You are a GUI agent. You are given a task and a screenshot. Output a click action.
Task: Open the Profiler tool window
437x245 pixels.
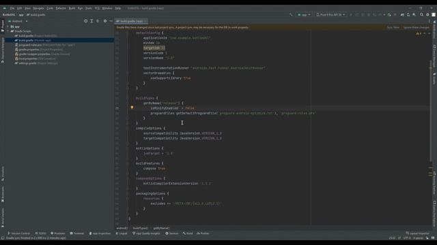pos(203,233)
